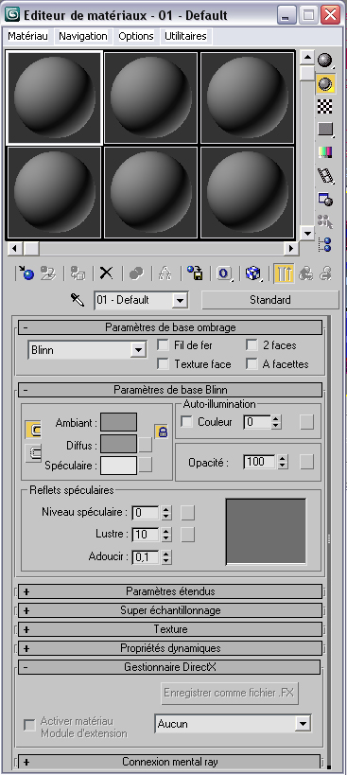The width and height of the screenshot is (347, 775).
Task: Pick material with the eyedropper icon
Action: [78, 300]
